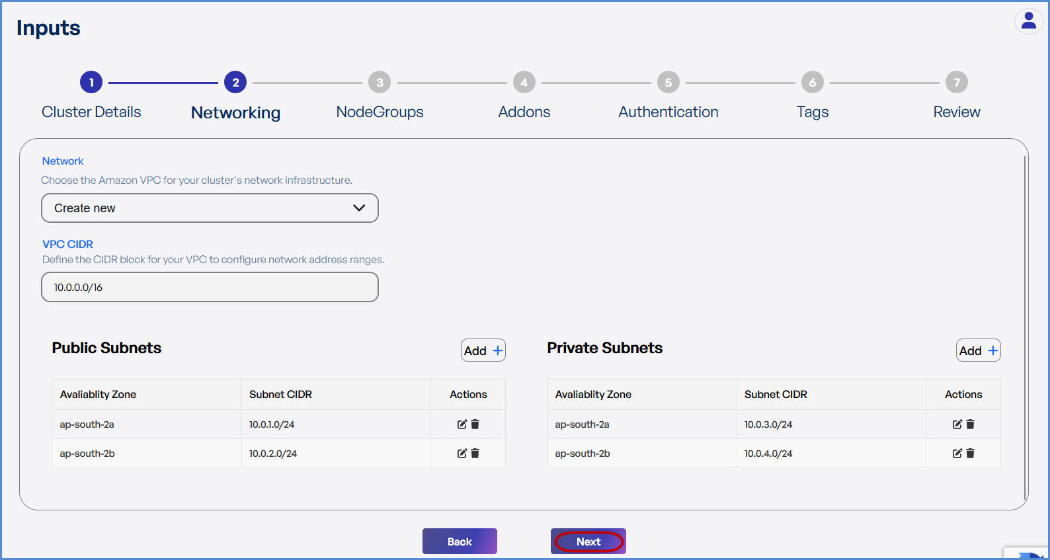Screen dimensions: 1050x560
Task: Delete the public subnet 10.0.2.0/24 row
Action: (475, 454)
